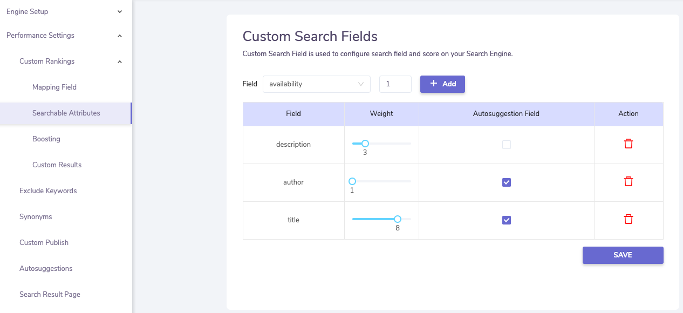Collapse the Performance Settings section
Image resolution: width=683 pixels, height=313 pixels.
tap(120, 36)
